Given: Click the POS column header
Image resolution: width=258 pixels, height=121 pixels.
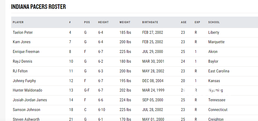Looking at the screenshot, I should pyautogui.click(x=87, y=22).
